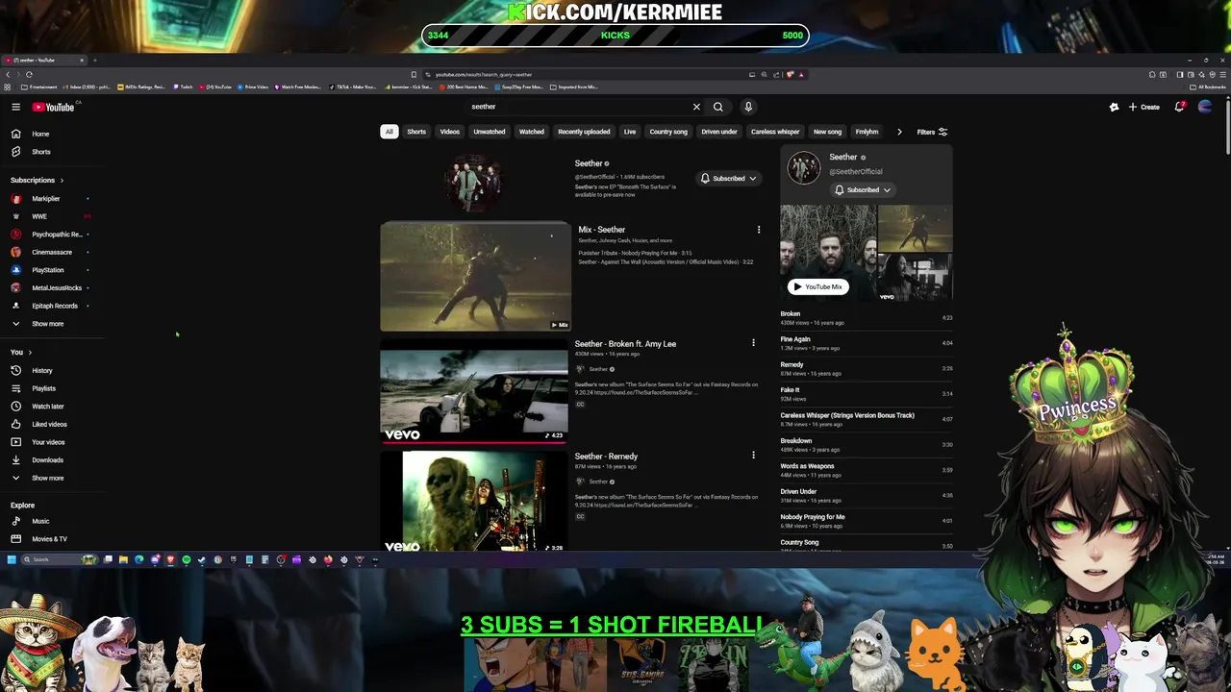Play the Seether - Remedy thumbnail

click(474, 502)
